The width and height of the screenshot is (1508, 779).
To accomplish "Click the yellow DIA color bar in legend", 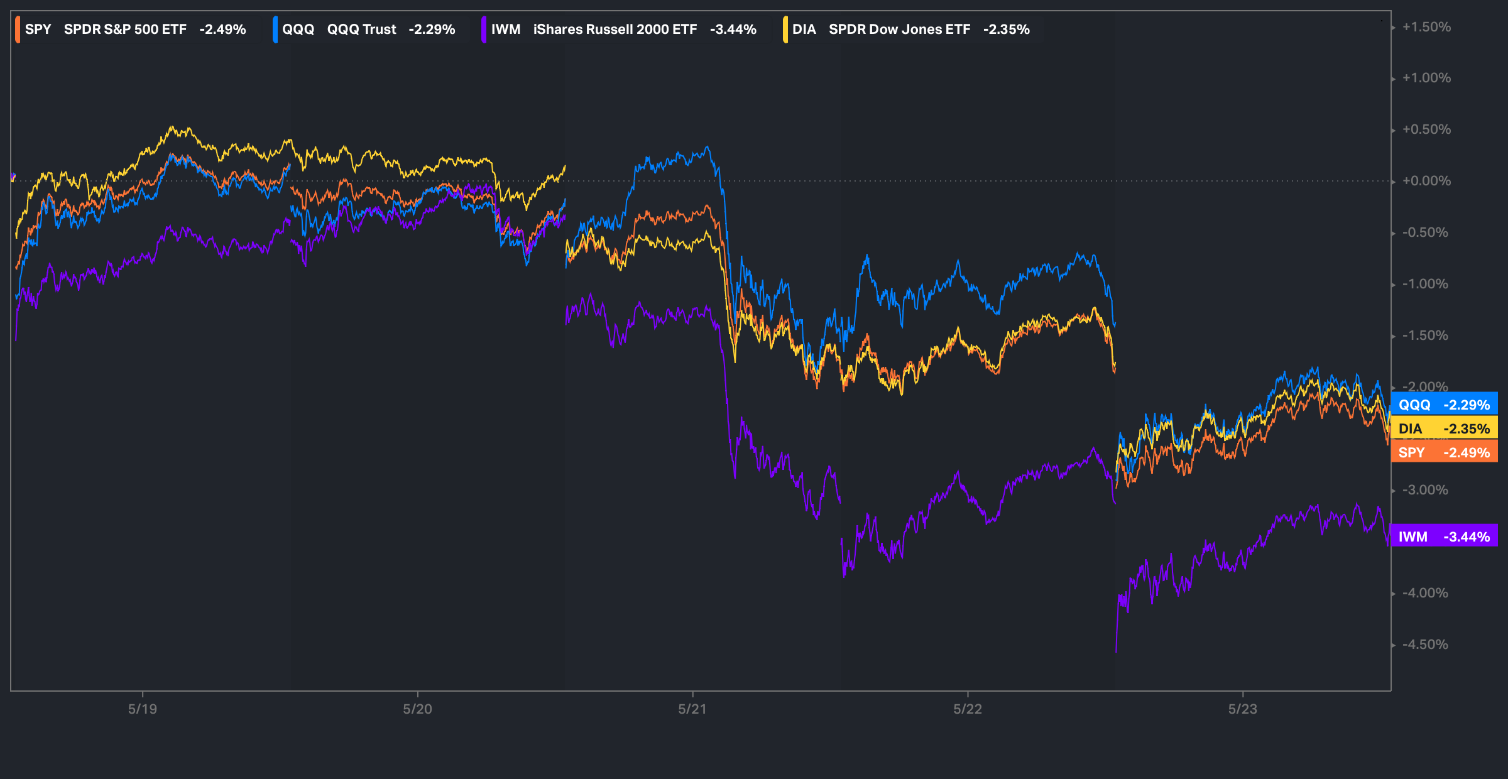I will tap(785, 30).
